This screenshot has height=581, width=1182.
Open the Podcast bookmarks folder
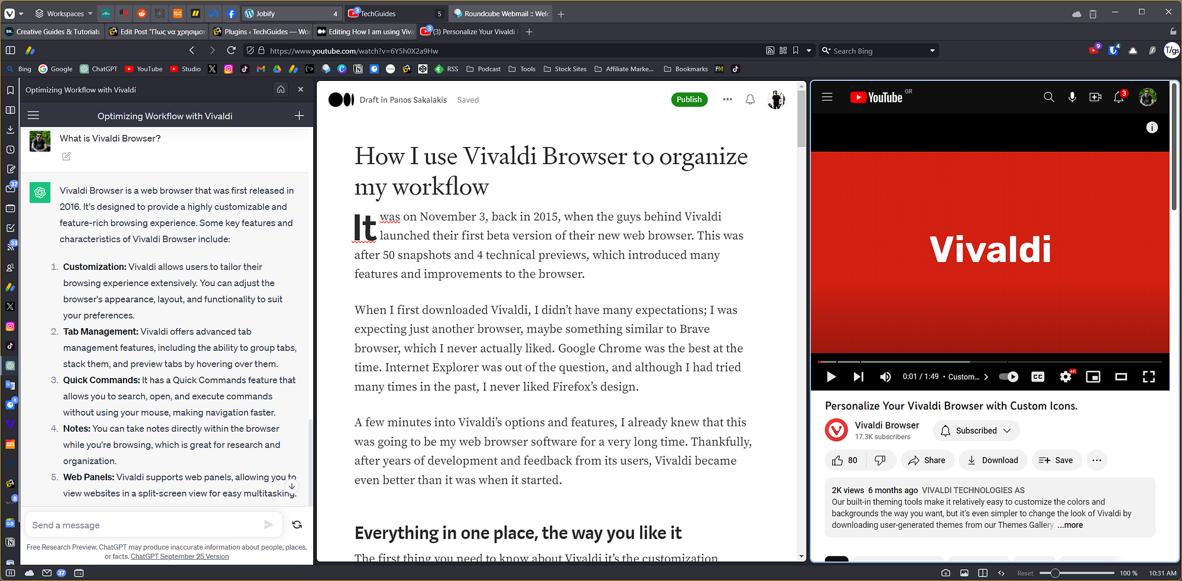[483, 69]
